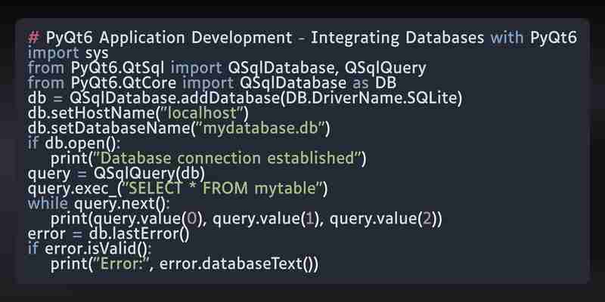This screenshot has width=605, height=302.
Task: Click the 'query = QSqlQuery(db)' assignment
Action: (x=116, y=174)
